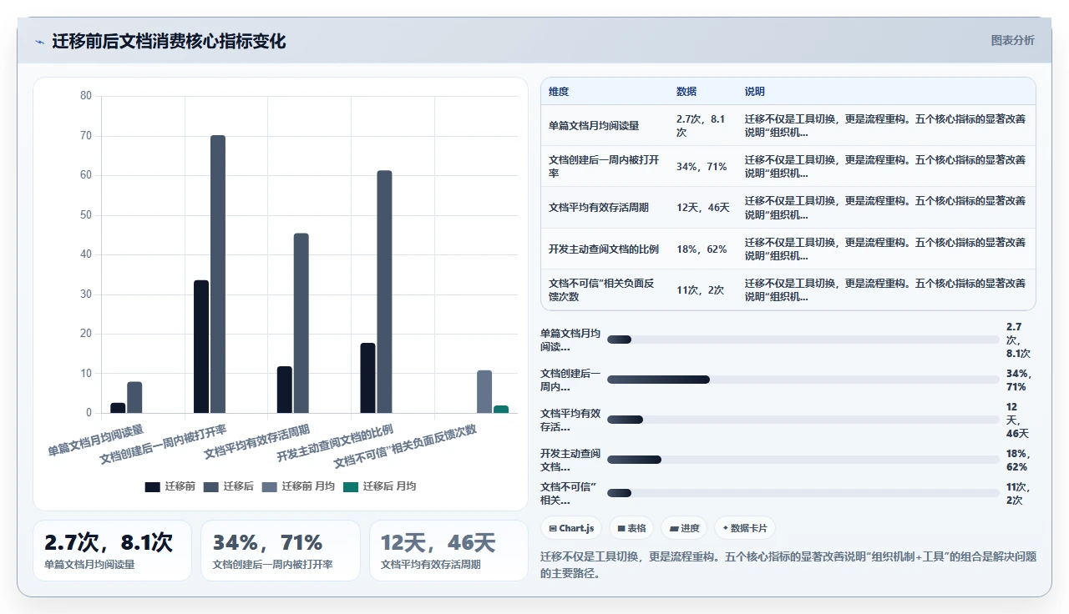Toggle the 迁移前 月均 legend series
The image size is (1069, 614).
[298, 486]
